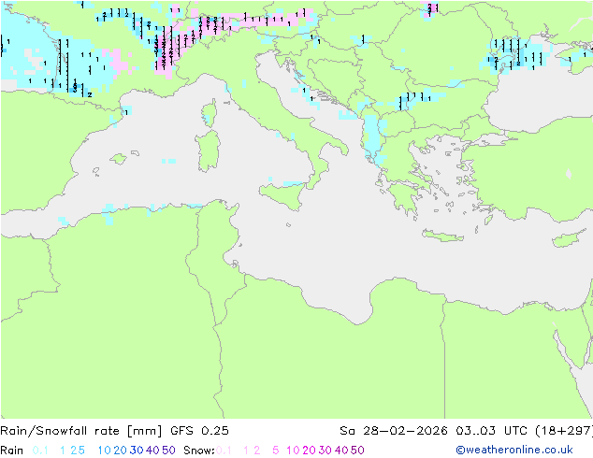The width and height of the screenshot is (593, 458).
Task: Click the 'Snow:' legend label
Action: coord(199,451)
